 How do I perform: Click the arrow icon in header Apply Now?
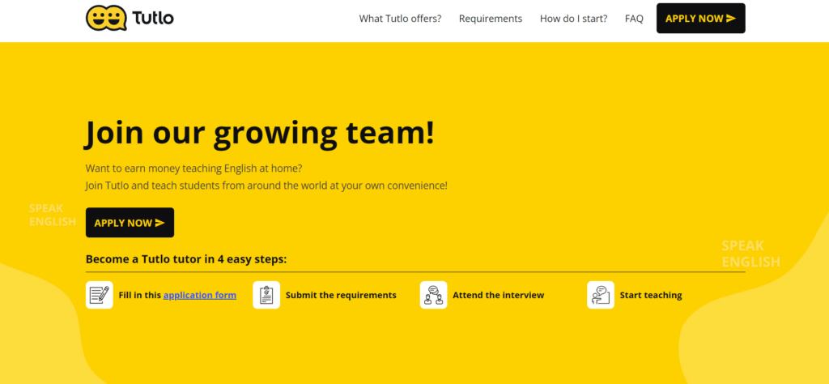(x=731, y=18)
